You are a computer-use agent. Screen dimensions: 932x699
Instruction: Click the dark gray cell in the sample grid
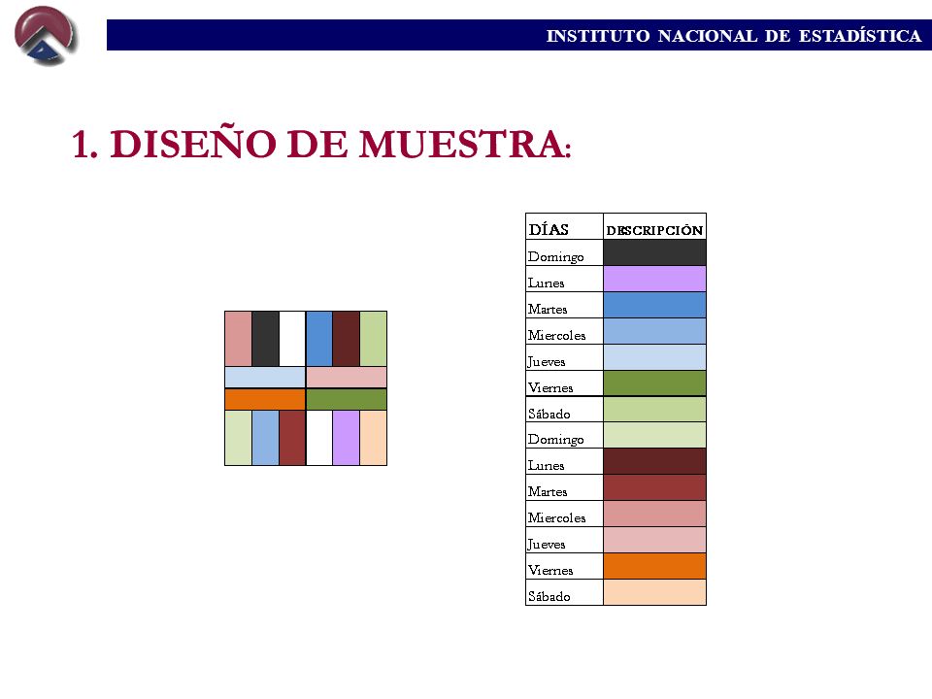265,339
